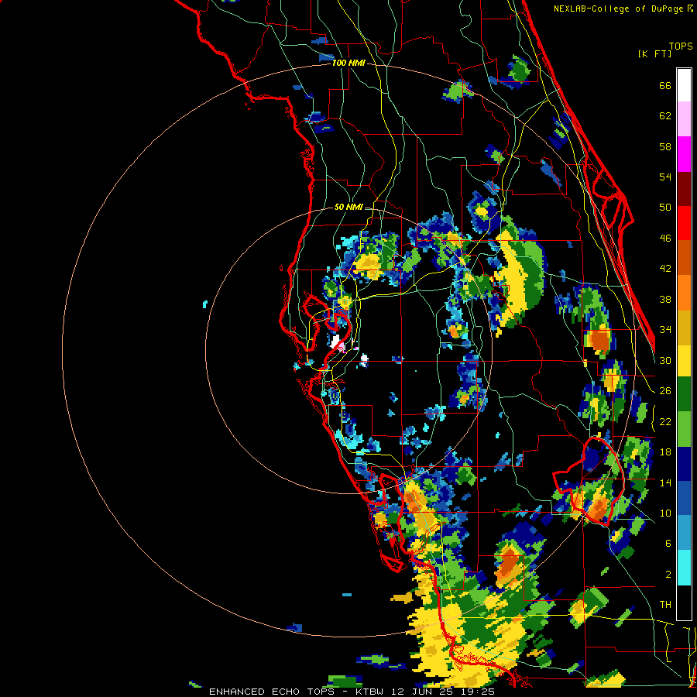Select the bright red legend swatch
The width and height of the screenshot is (697, 697).
[x=684, y=223]
